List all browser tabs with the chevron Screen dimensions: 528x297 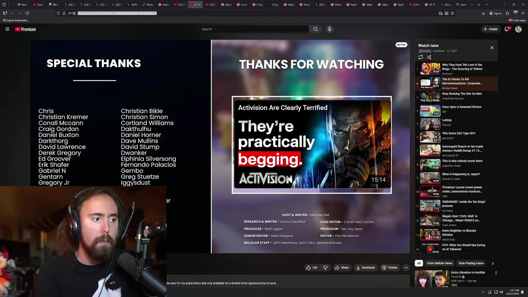tap(487, 5)
